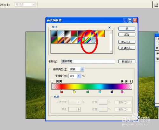159x130 pixels.
Task: Click the 新建(W) new gradient button
Action: (x=127, y=61)
